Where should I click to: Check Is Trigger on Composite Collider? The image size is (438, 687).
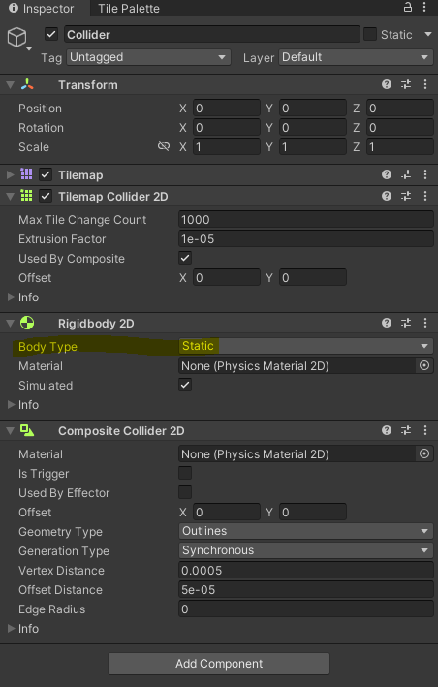click(185, 473)
